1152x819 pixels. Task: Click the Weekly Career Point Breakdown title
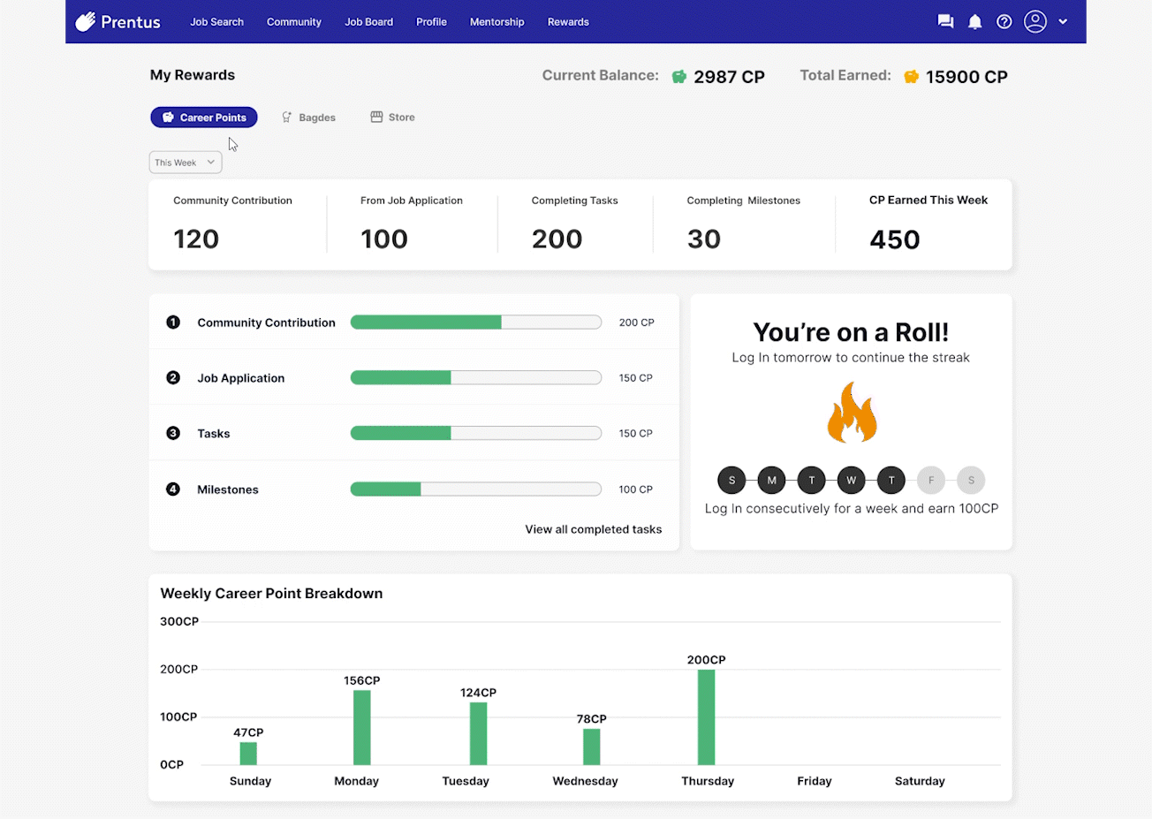[271, 594]
